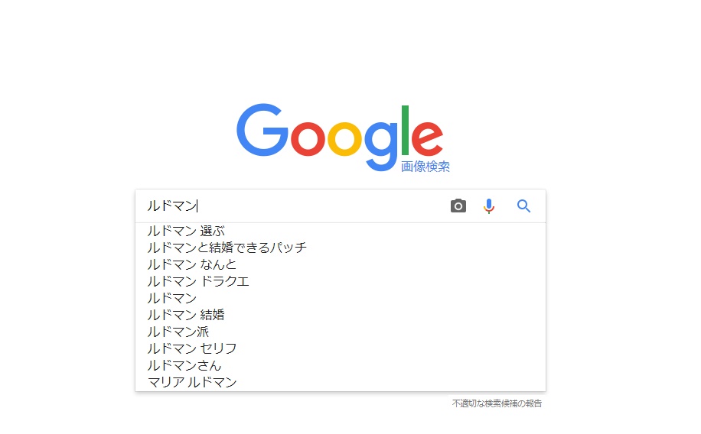The height and width of the screenshot is (434, 701).
Task: Click the green letter l in logo
Action: tap(404, 128)
